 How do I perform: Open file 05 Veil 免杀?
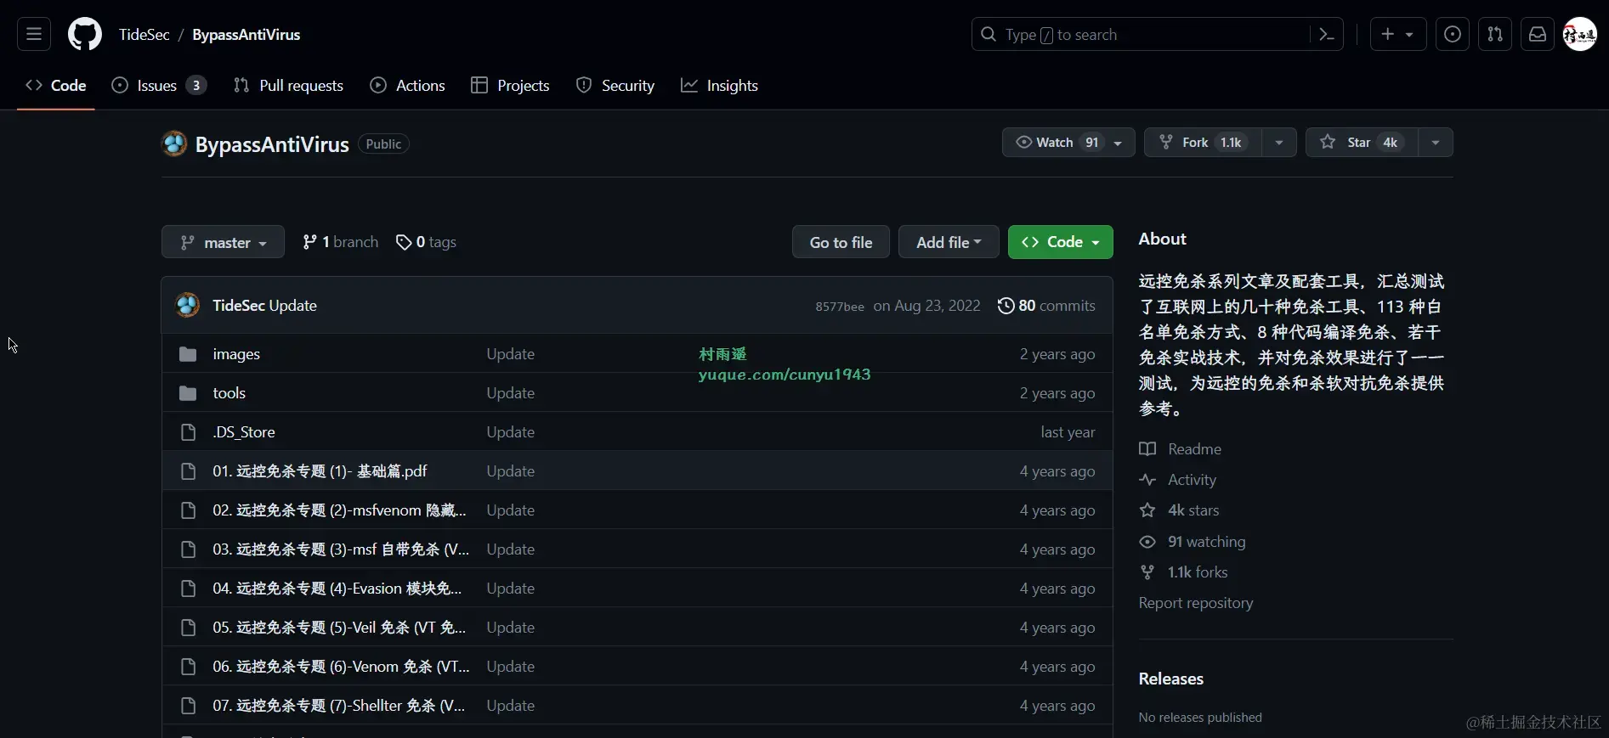click(x=339, y=628)
